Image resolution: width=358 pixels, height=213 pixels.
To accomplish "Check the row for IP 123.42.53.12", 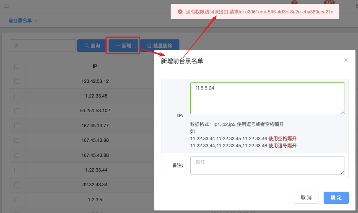I will tap(17, 81).
